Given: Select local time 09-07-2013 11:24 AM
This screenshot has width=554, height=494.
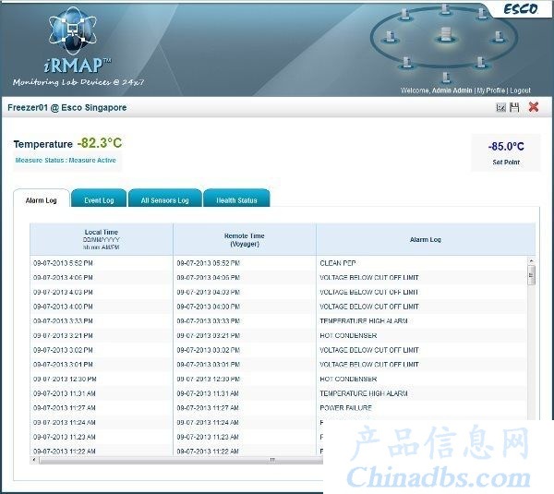Looking at the screenshot, I should coord(65,423).
